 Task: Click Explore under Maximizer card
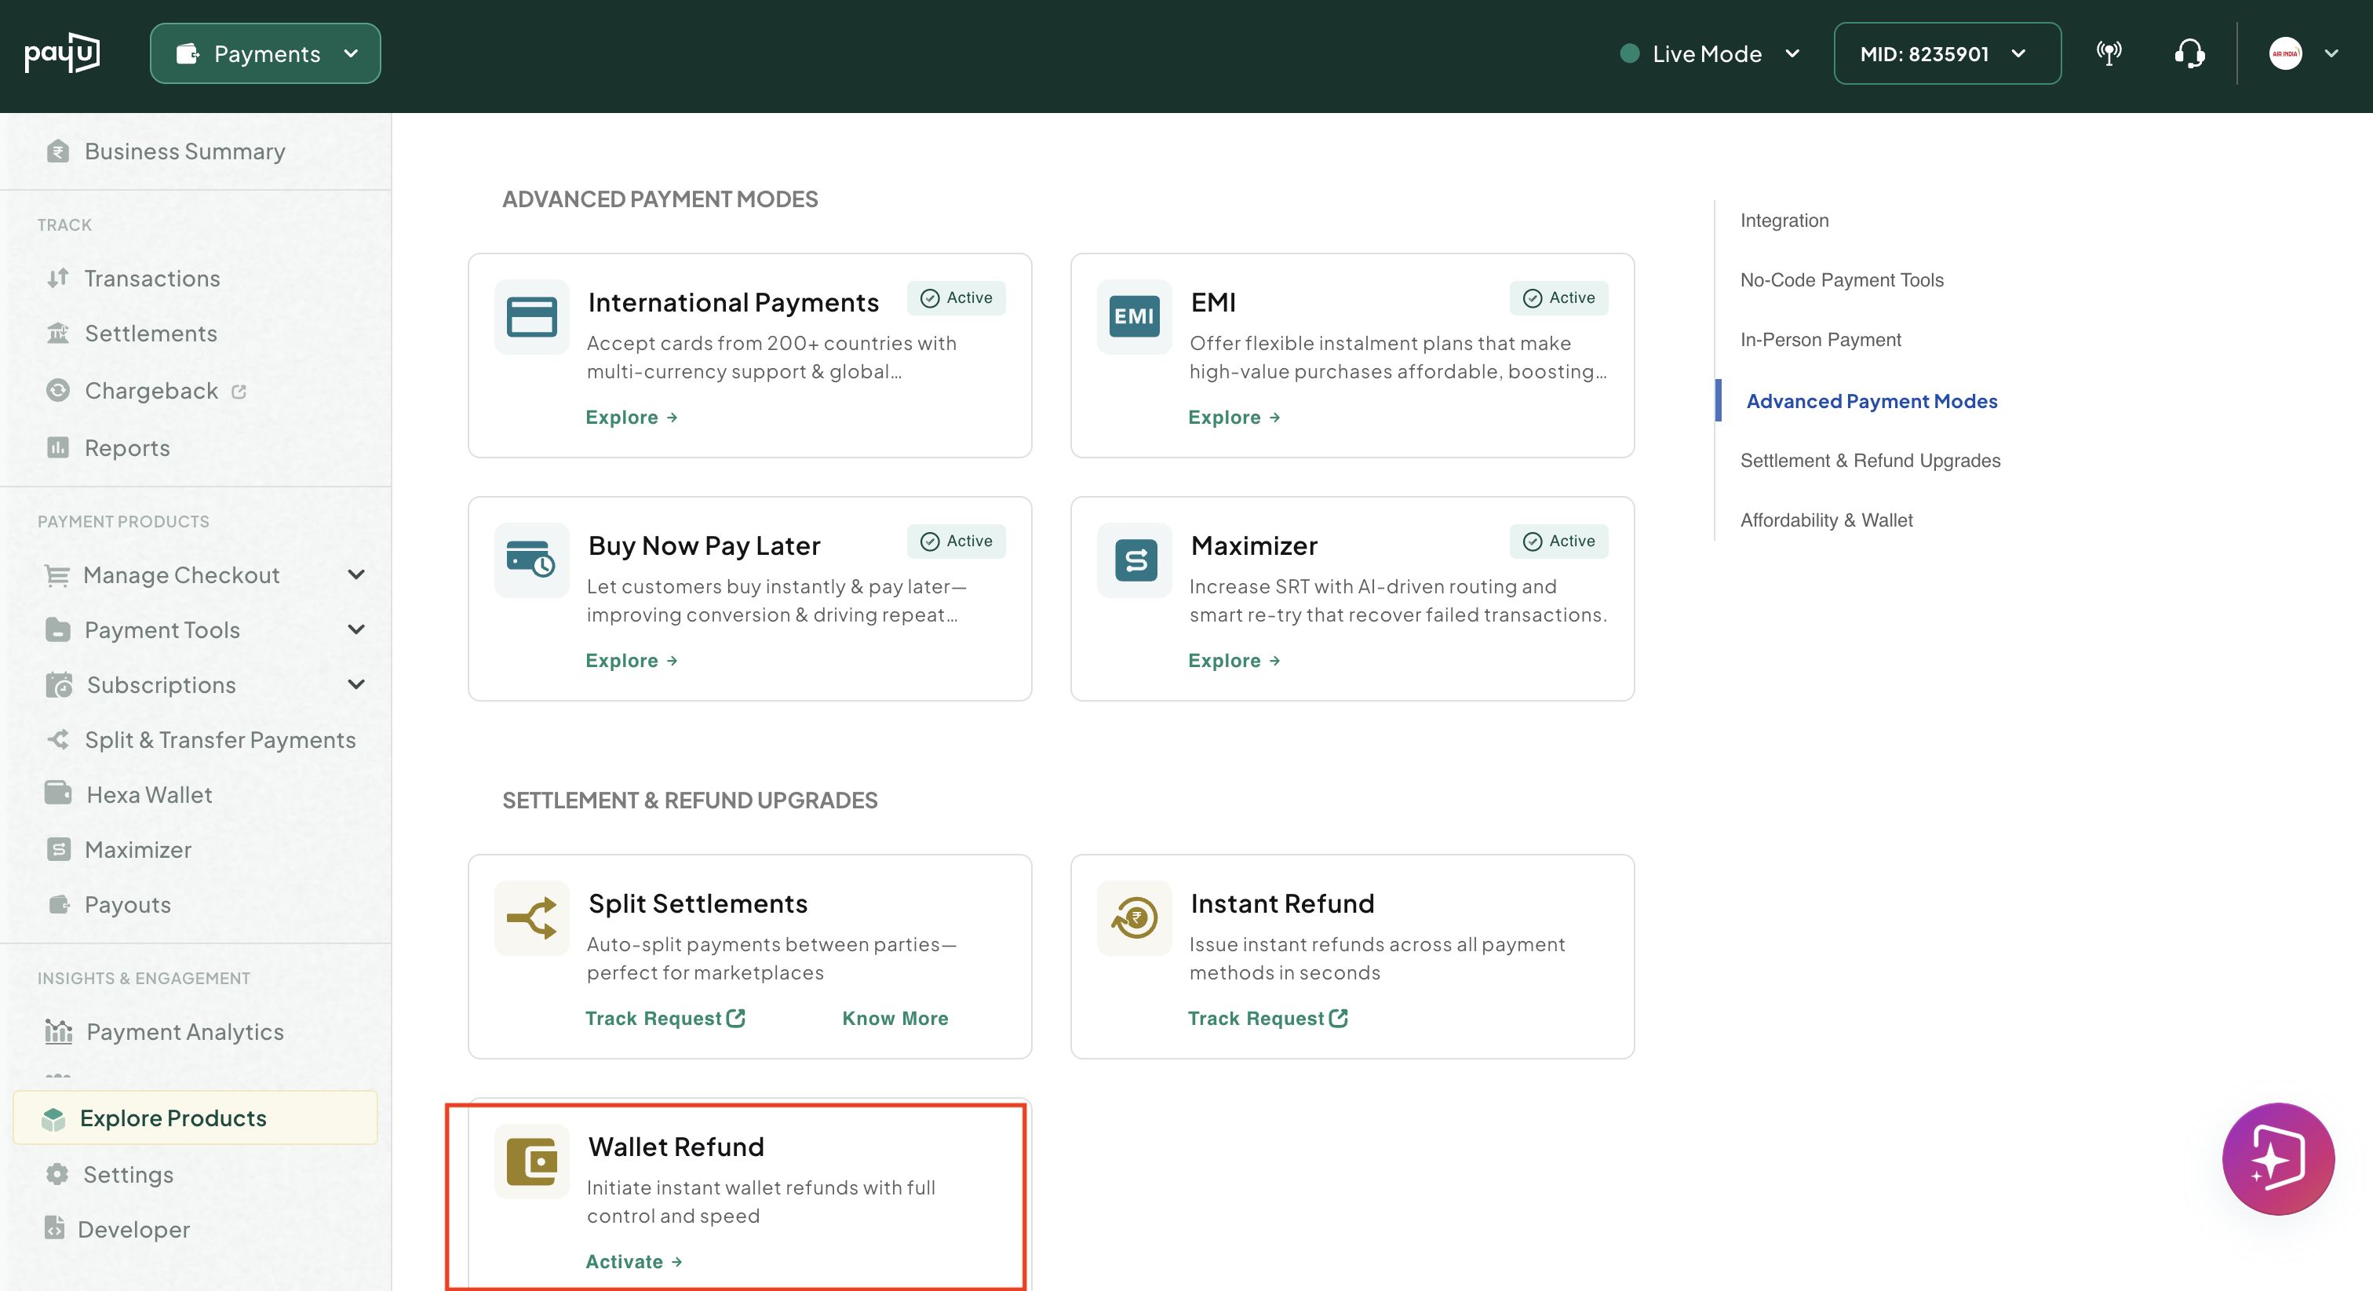click(x=1234, y=661)
